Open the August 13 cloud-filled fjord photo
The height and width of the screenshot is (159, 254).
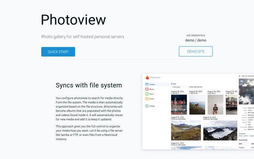(x=220, y=130)
